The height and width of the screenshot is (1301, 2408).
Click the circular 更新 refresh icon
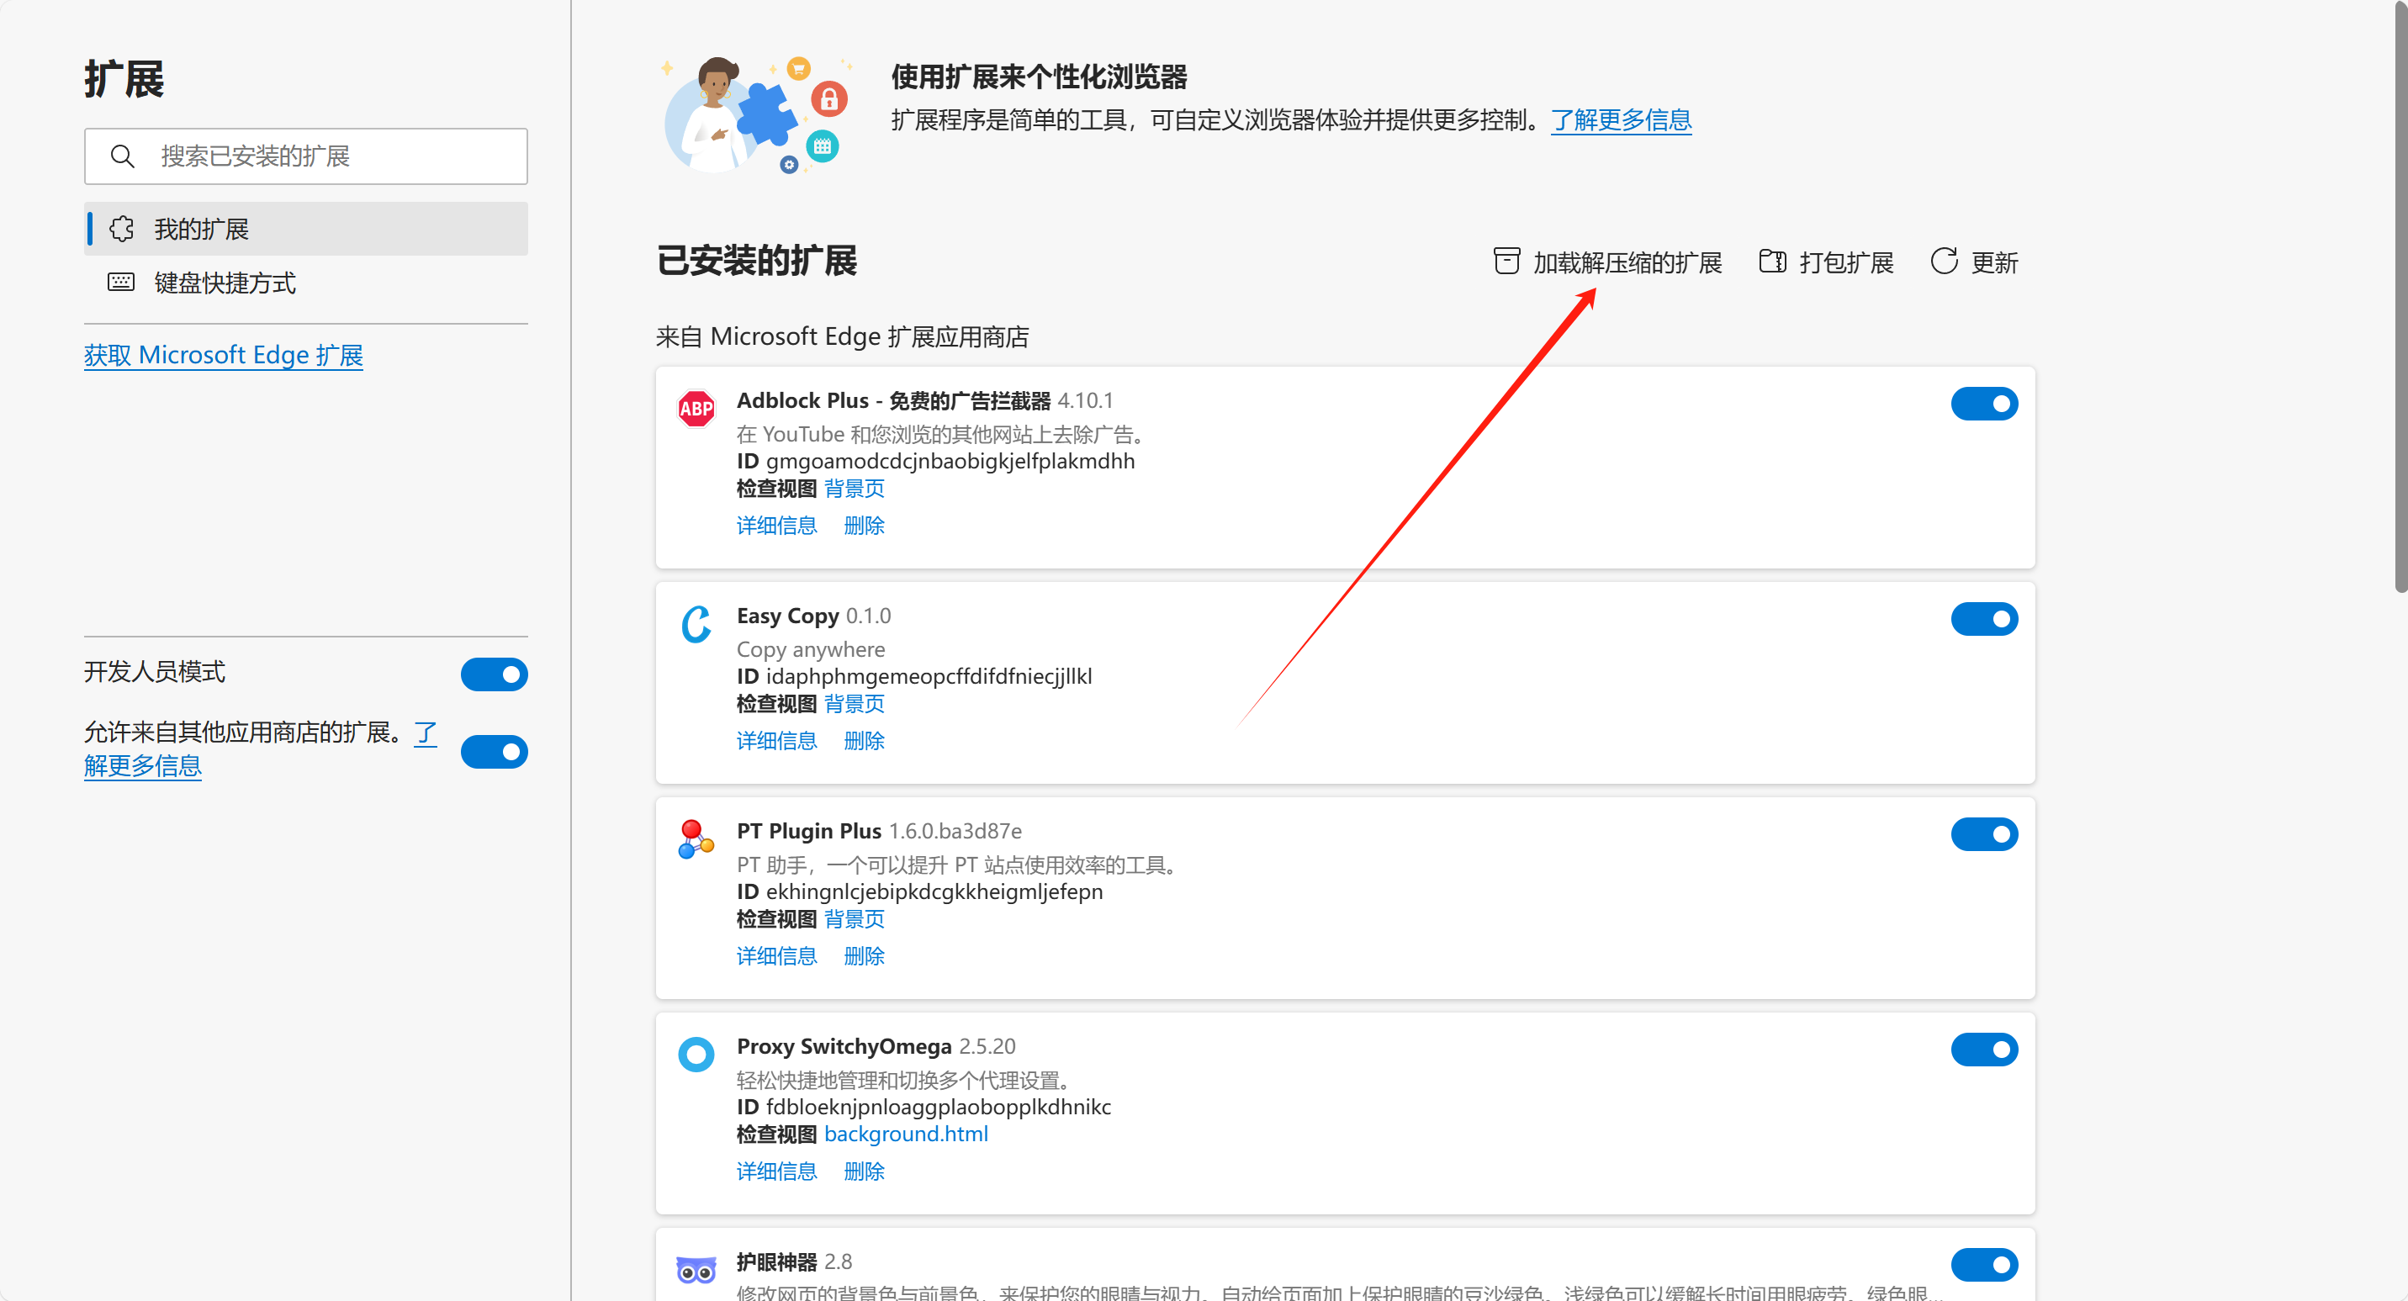pyautogui.click(x=1945, y=262)
